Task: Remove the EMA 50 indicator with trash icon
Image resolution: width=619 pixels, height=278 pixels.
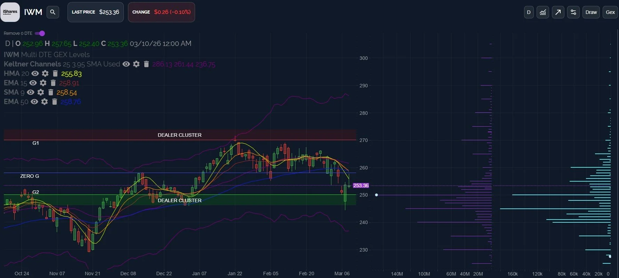Action: click(x=54, y=102)
